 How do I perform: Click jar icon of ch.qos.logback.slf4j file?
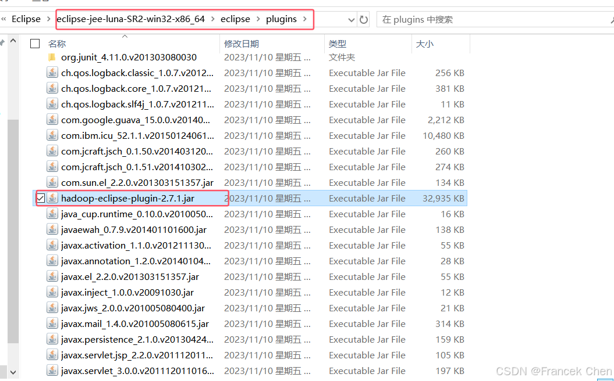[52, 105]
